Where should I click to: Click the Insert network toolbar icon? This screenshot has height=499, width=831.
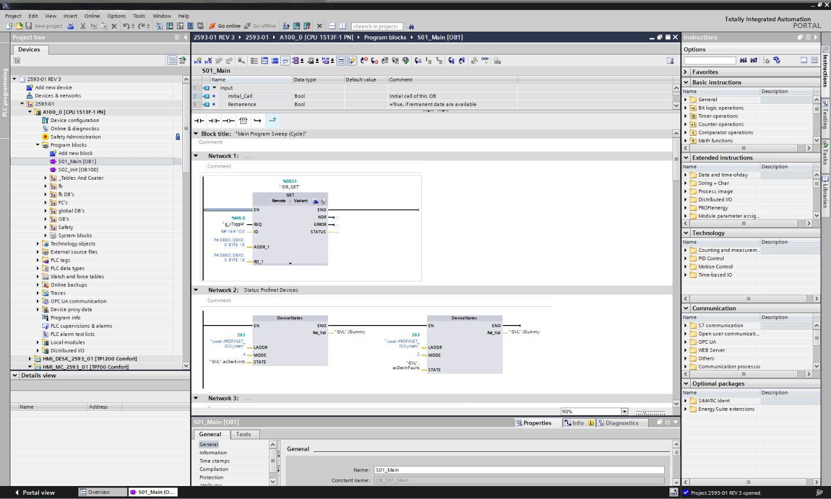click(x=198, y=61)
